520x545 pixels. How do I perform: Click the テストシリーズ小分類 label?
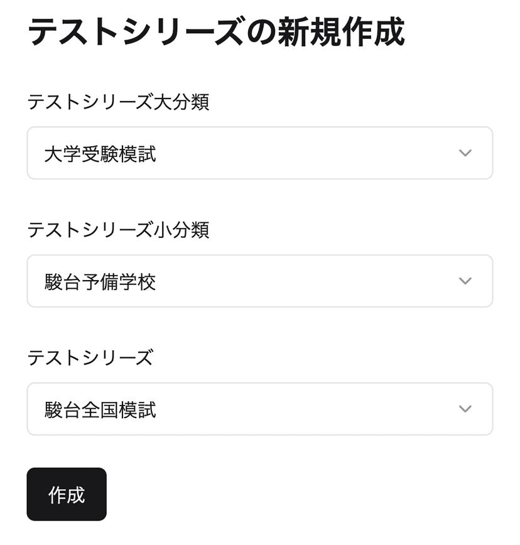[118, 230]
